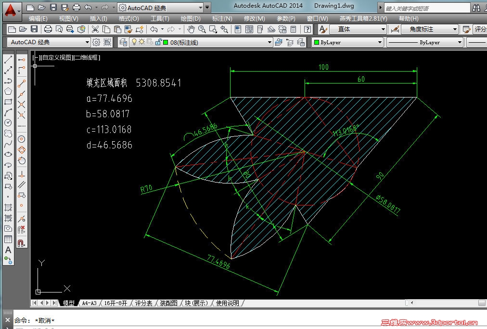
Task: Select the Spline draw tool
Action: click(8, 144)
